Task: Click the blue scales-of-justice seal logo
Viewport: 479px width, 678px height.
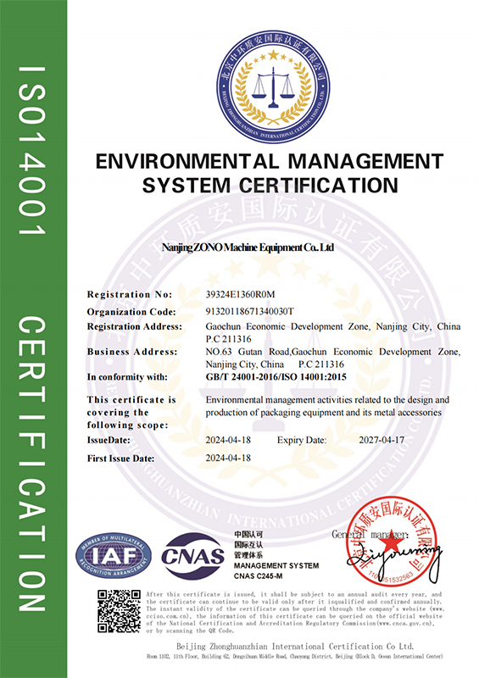Action: tap(273, 86)
